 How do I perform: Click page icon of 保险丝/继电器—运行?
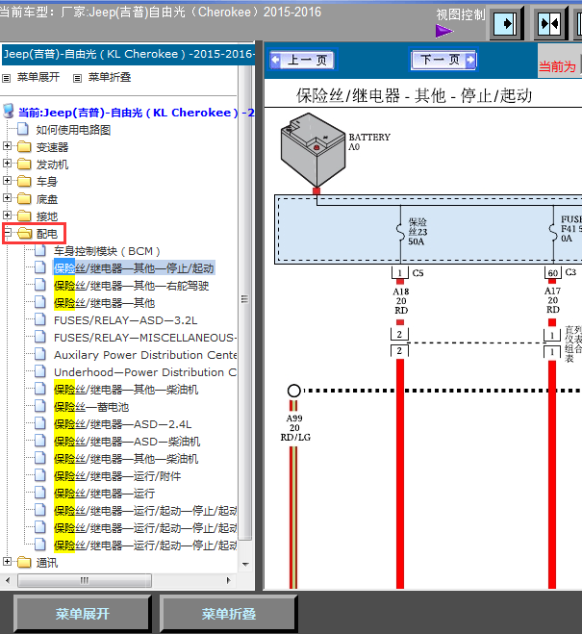(x=40, y=493)
